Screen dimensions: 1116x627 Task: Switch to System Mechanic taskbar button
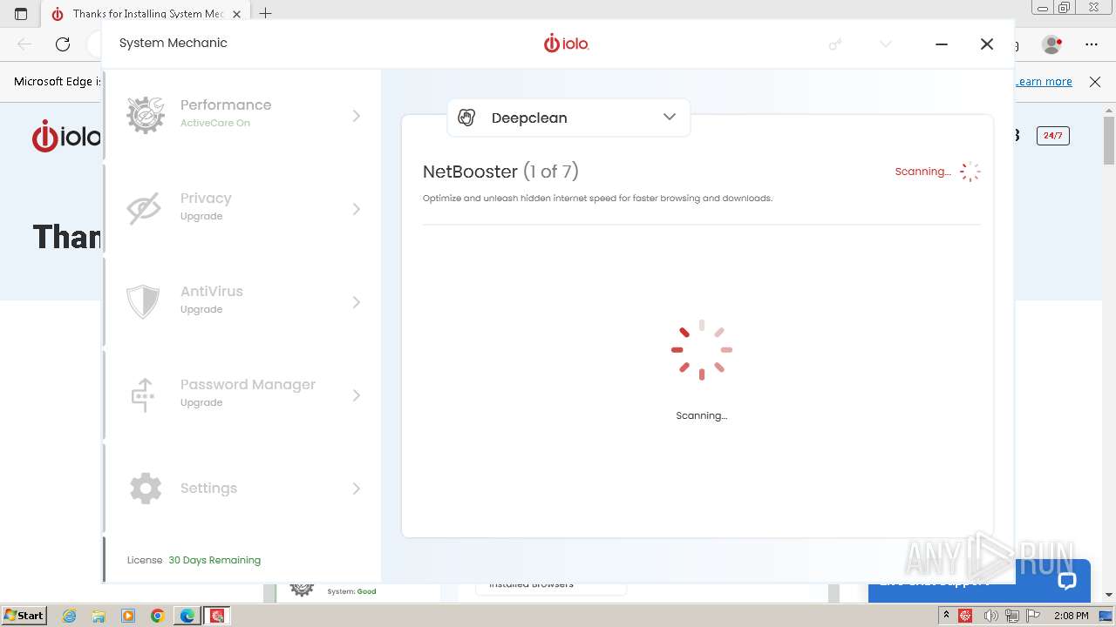click(216, 616)
